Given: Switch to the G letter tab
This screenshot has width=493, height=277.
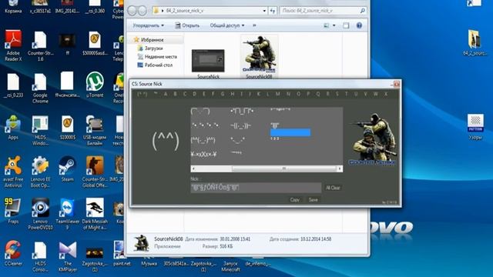Looking at the screenshot, I should pos(223,94).
